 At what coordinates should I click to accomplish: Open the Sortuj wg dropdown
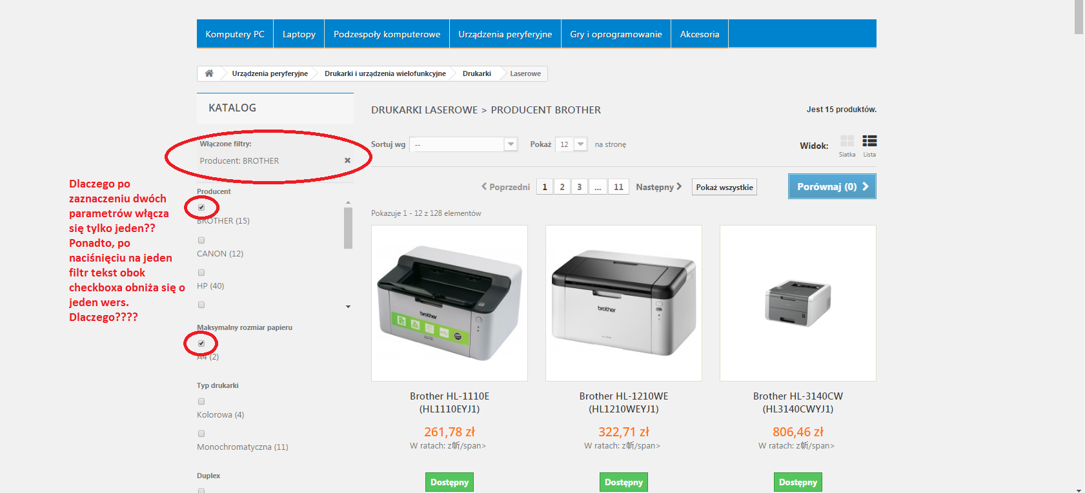464,144
